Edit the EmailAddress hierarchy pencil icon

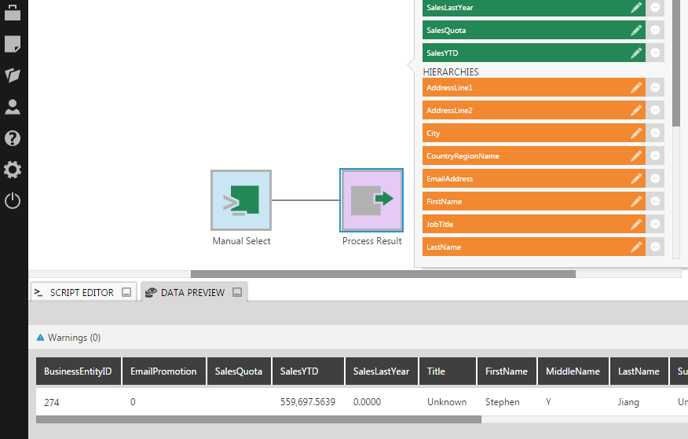point(636,178)
